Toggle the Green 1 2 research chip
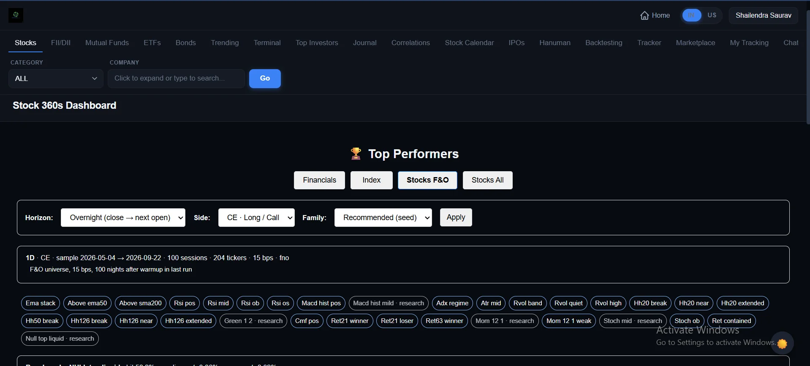 pyautogui.click(x=253, y=321)
